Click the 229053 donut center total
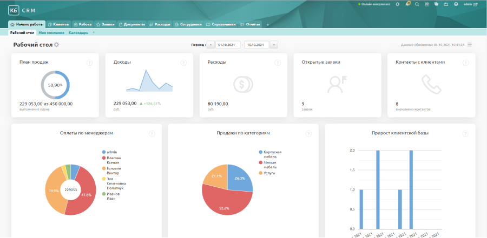 click(x=70, y=189)
